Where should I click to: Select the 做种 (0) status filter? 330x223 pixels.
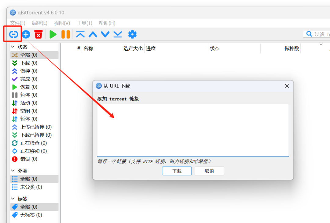35,71
